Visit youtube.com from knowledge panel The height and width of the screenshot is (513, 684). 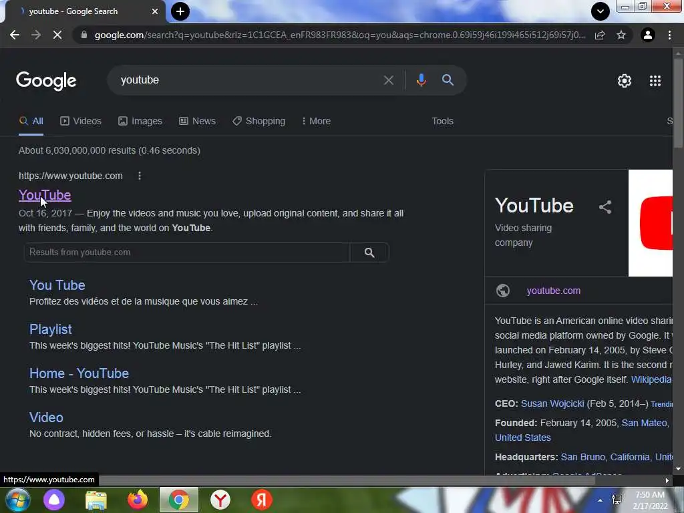(553, 291)
